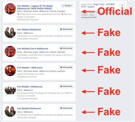
Task: Mark Interested on Iron Maiden Live in Melbourne
Action: point(66,48)
